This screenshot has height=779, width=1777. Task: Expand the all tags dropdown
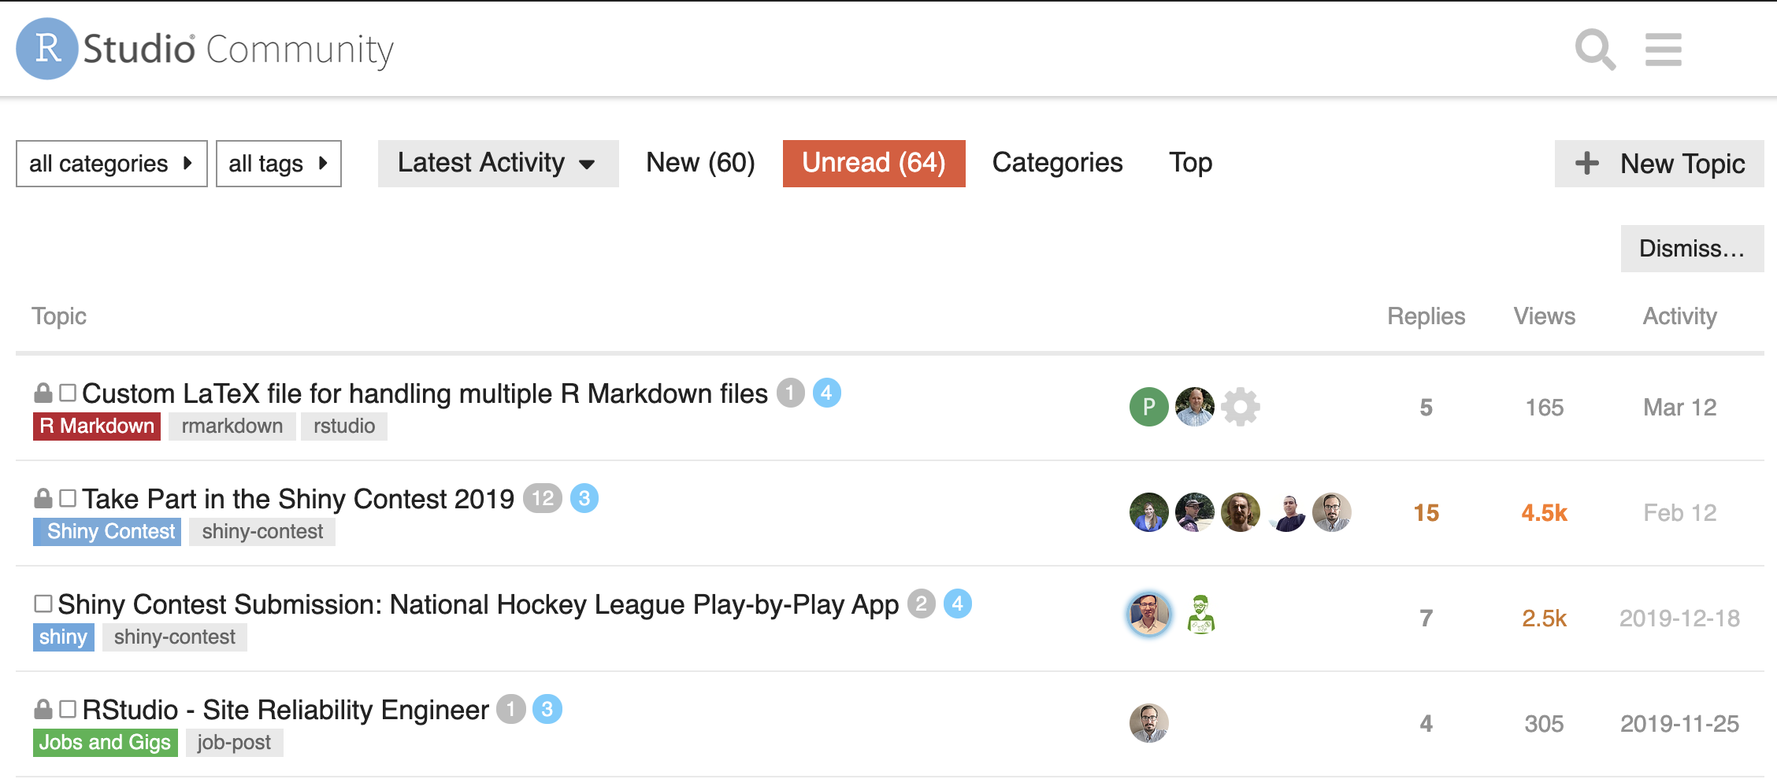(x=279, y=164)
